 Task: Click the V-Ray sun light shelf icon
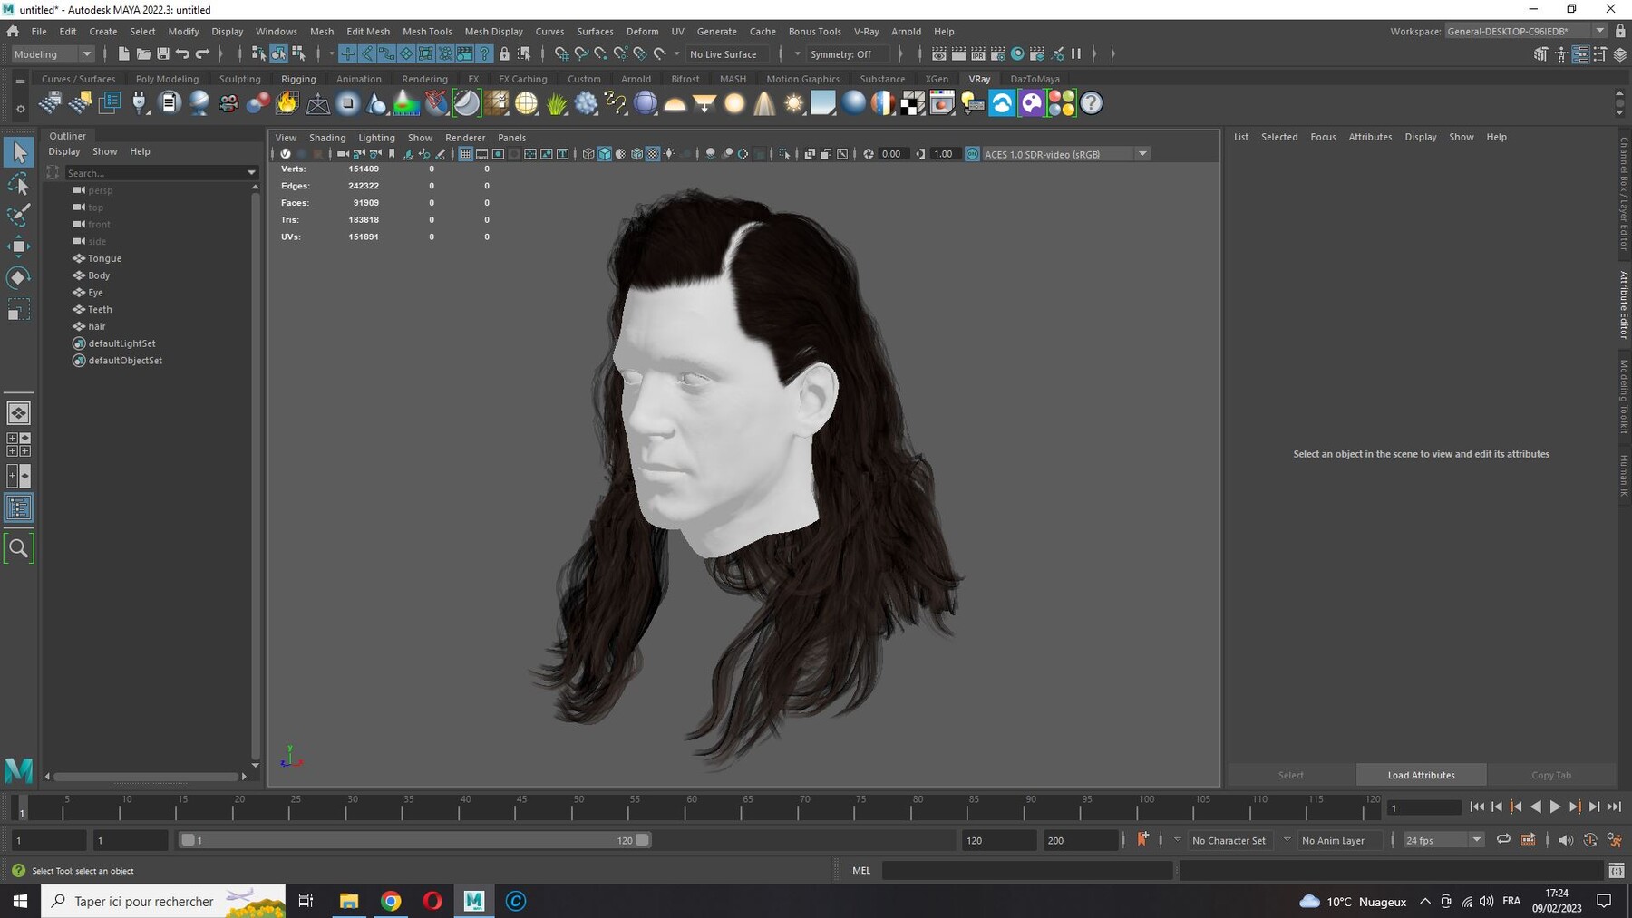click(x=794, y=103)
